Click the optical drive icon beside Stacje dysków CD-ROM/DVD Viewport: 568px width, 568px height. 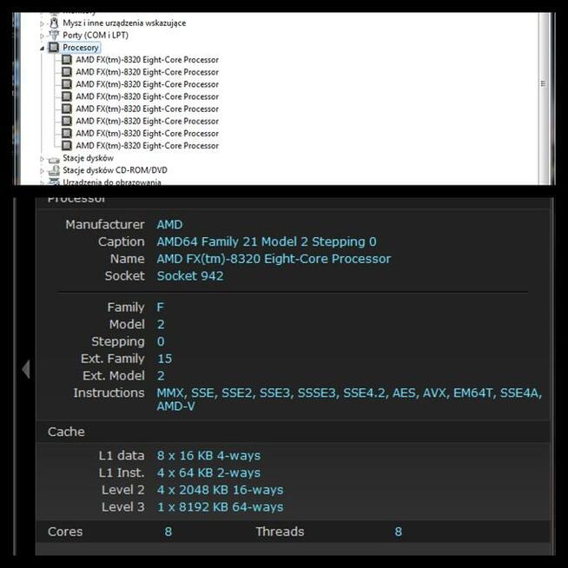(x=54, y=170)
